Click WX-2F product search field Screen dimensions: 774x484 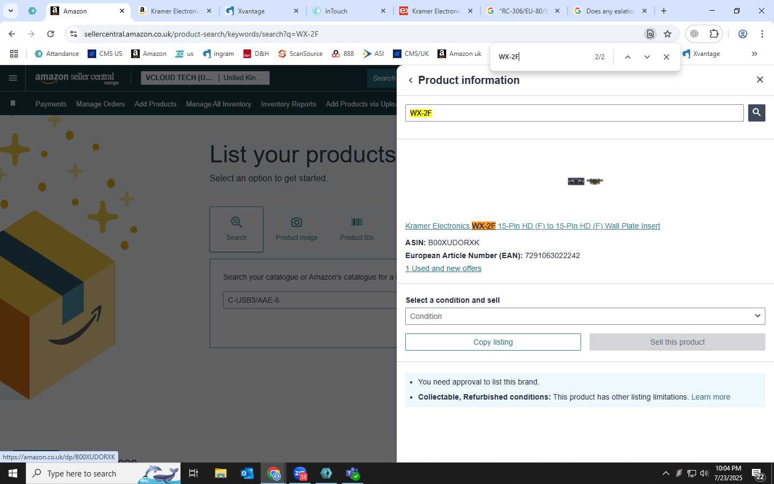[x=574, y=113]
